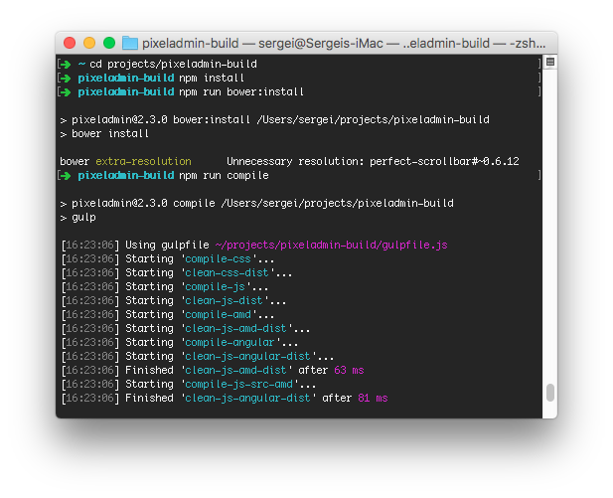Click the 'gulp' command output line
The width and height of the screenshot is (613, 498).
(x=82, y=217)
